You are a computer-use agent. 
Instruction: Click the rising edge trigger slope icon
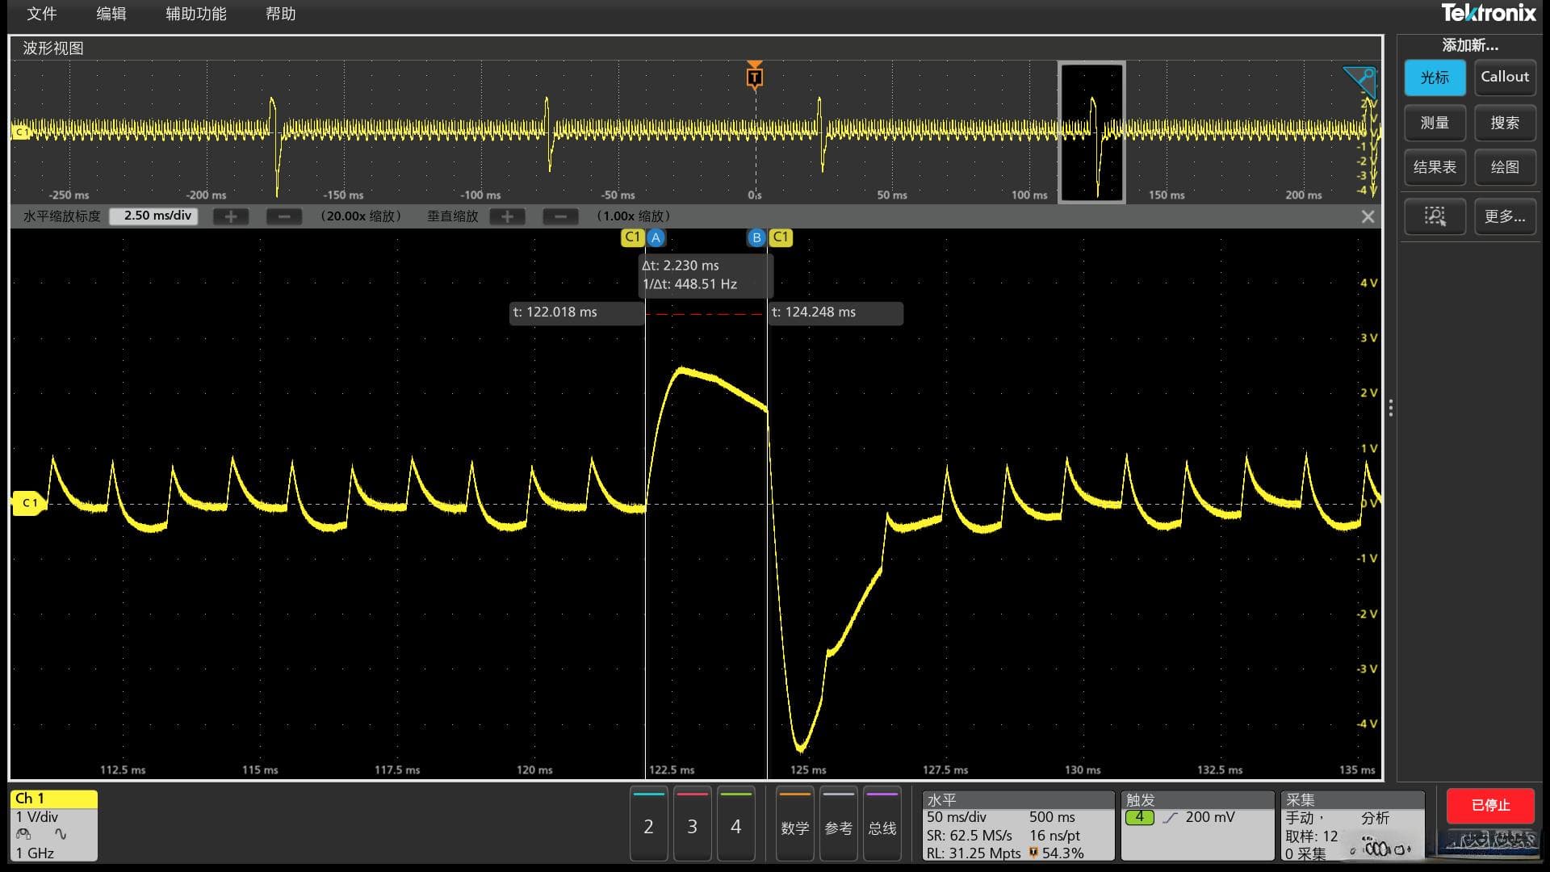click(1170, 818)
